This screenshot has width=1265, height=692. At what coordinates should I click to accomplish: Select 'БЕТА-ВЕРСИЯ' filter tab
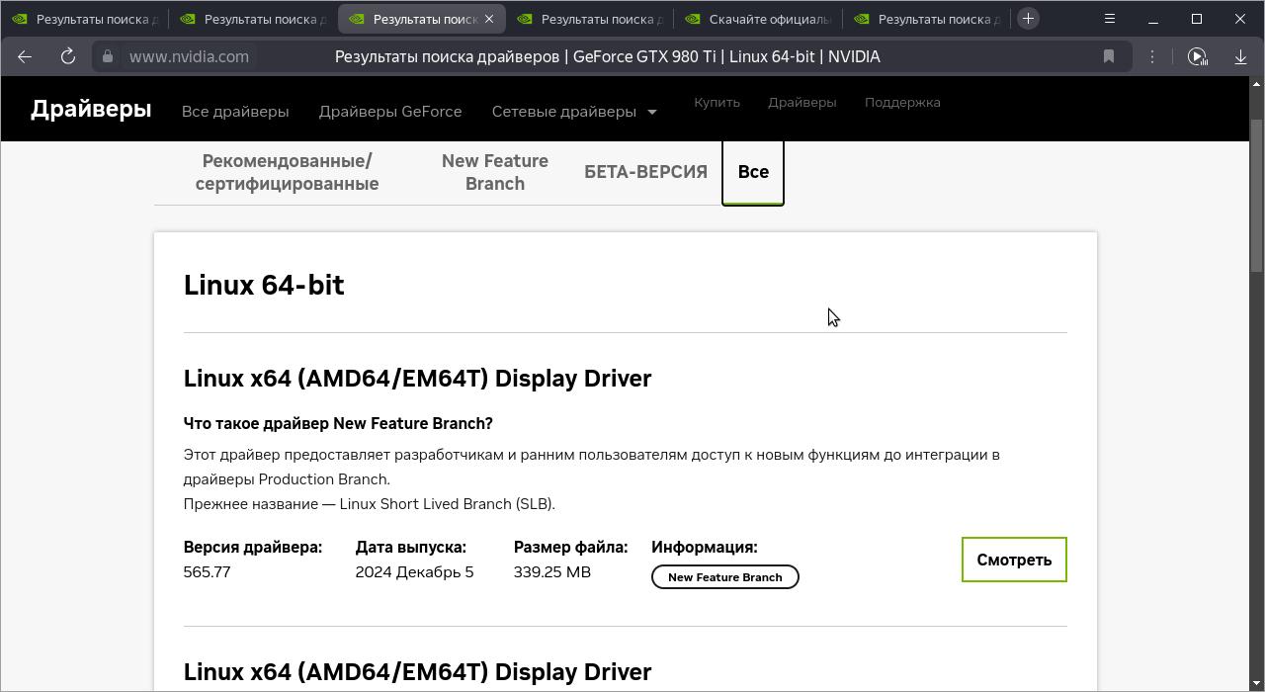pyautogui.click(x=645, y=172)
